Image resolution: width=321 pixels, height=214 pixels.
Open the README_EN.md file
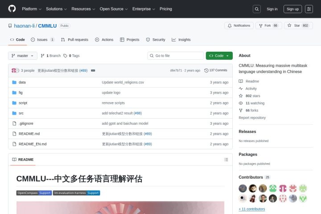tap(33, 144)
